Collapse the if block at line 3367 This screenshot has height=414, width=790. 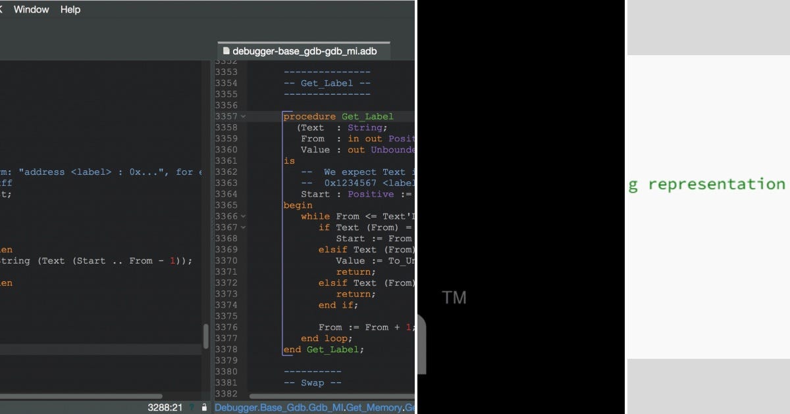tap(243, 227)
